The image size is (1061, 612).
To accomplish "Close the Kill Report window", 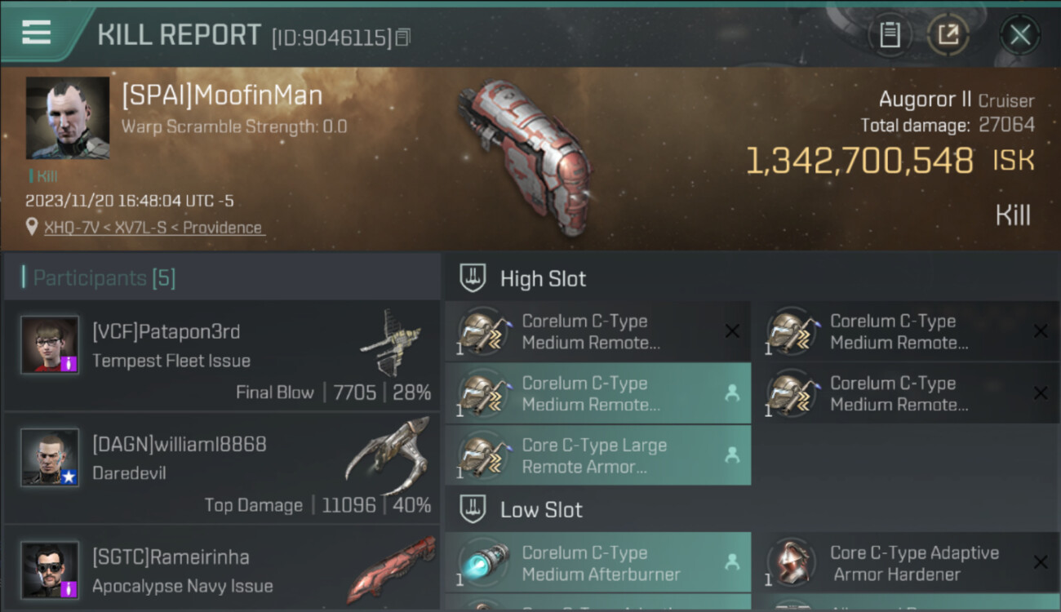I will point(1019,35).
